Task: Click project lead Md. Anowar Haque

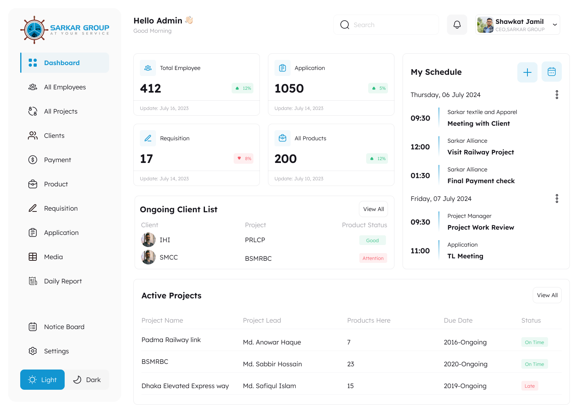Action: pyautogui.click(x=272, y=342)
